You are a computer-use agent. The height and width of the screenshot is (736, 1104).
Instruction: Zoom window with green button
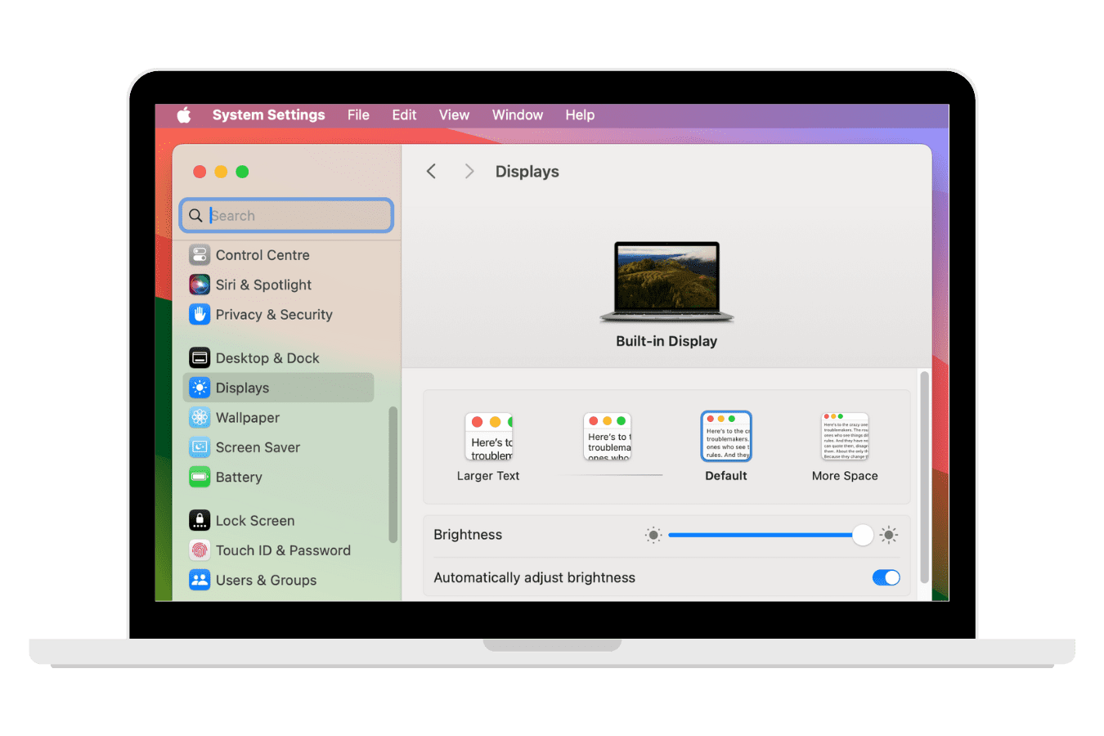click(242, 171)
